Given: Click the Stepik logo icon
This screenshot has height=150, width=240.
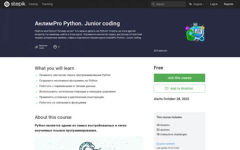Looking at the screenshot, I should pyautogui.click(x=7, y=4).
